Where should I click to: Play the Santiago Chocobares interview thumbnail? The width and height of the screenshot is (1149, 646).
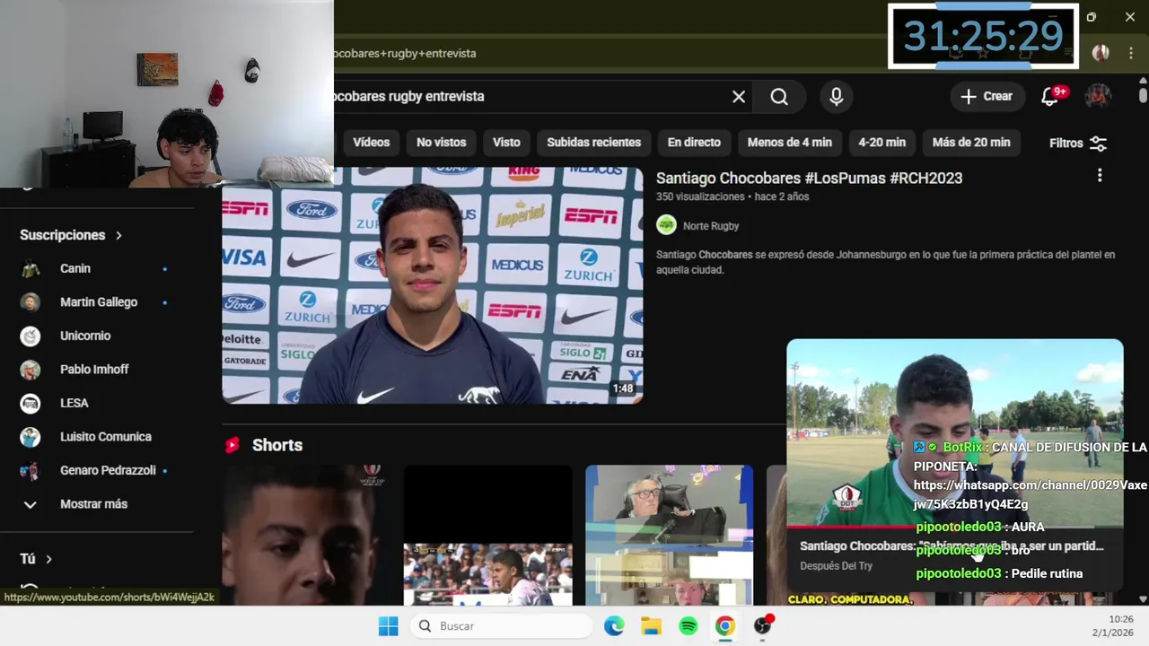point(433,285)
